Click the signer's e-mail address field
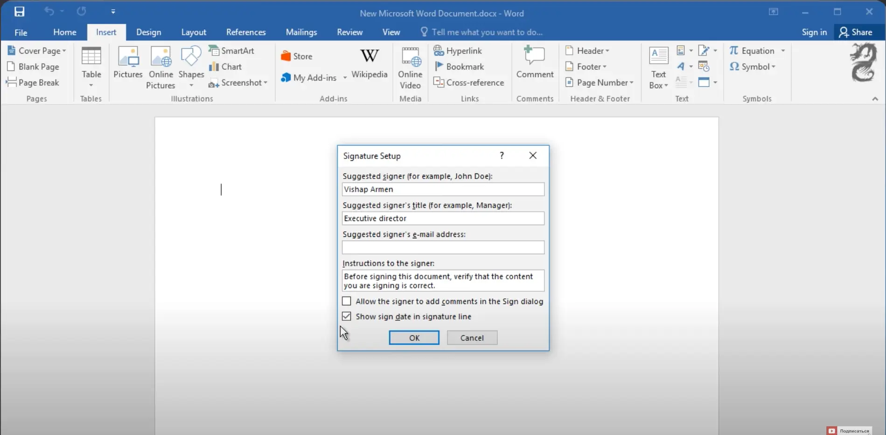Image resolution: width=886 pixels, height=435 pixels. [443, 247]
